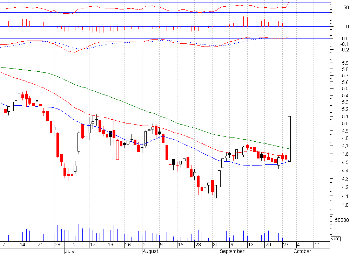350x254 pixels.
Task: Select the -0.2 label on the MACD scale
Action: point(344,50)
